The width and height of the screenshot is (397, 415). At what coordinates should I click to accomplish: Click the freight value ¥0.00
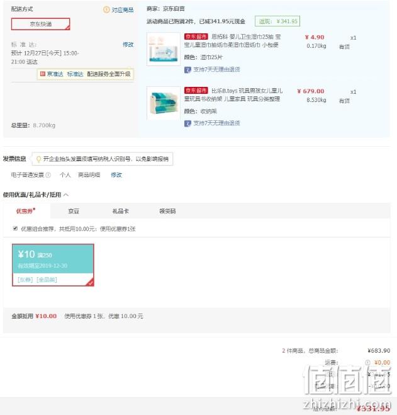click(382, 363)
